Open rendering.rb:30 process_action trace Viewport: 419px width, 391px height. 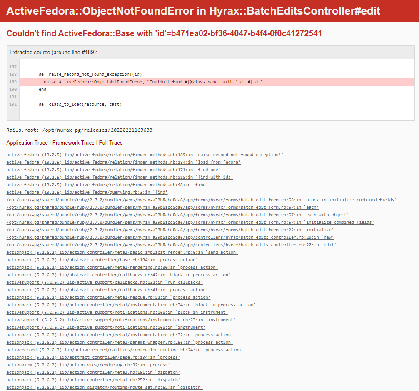[x=112, y=267]
